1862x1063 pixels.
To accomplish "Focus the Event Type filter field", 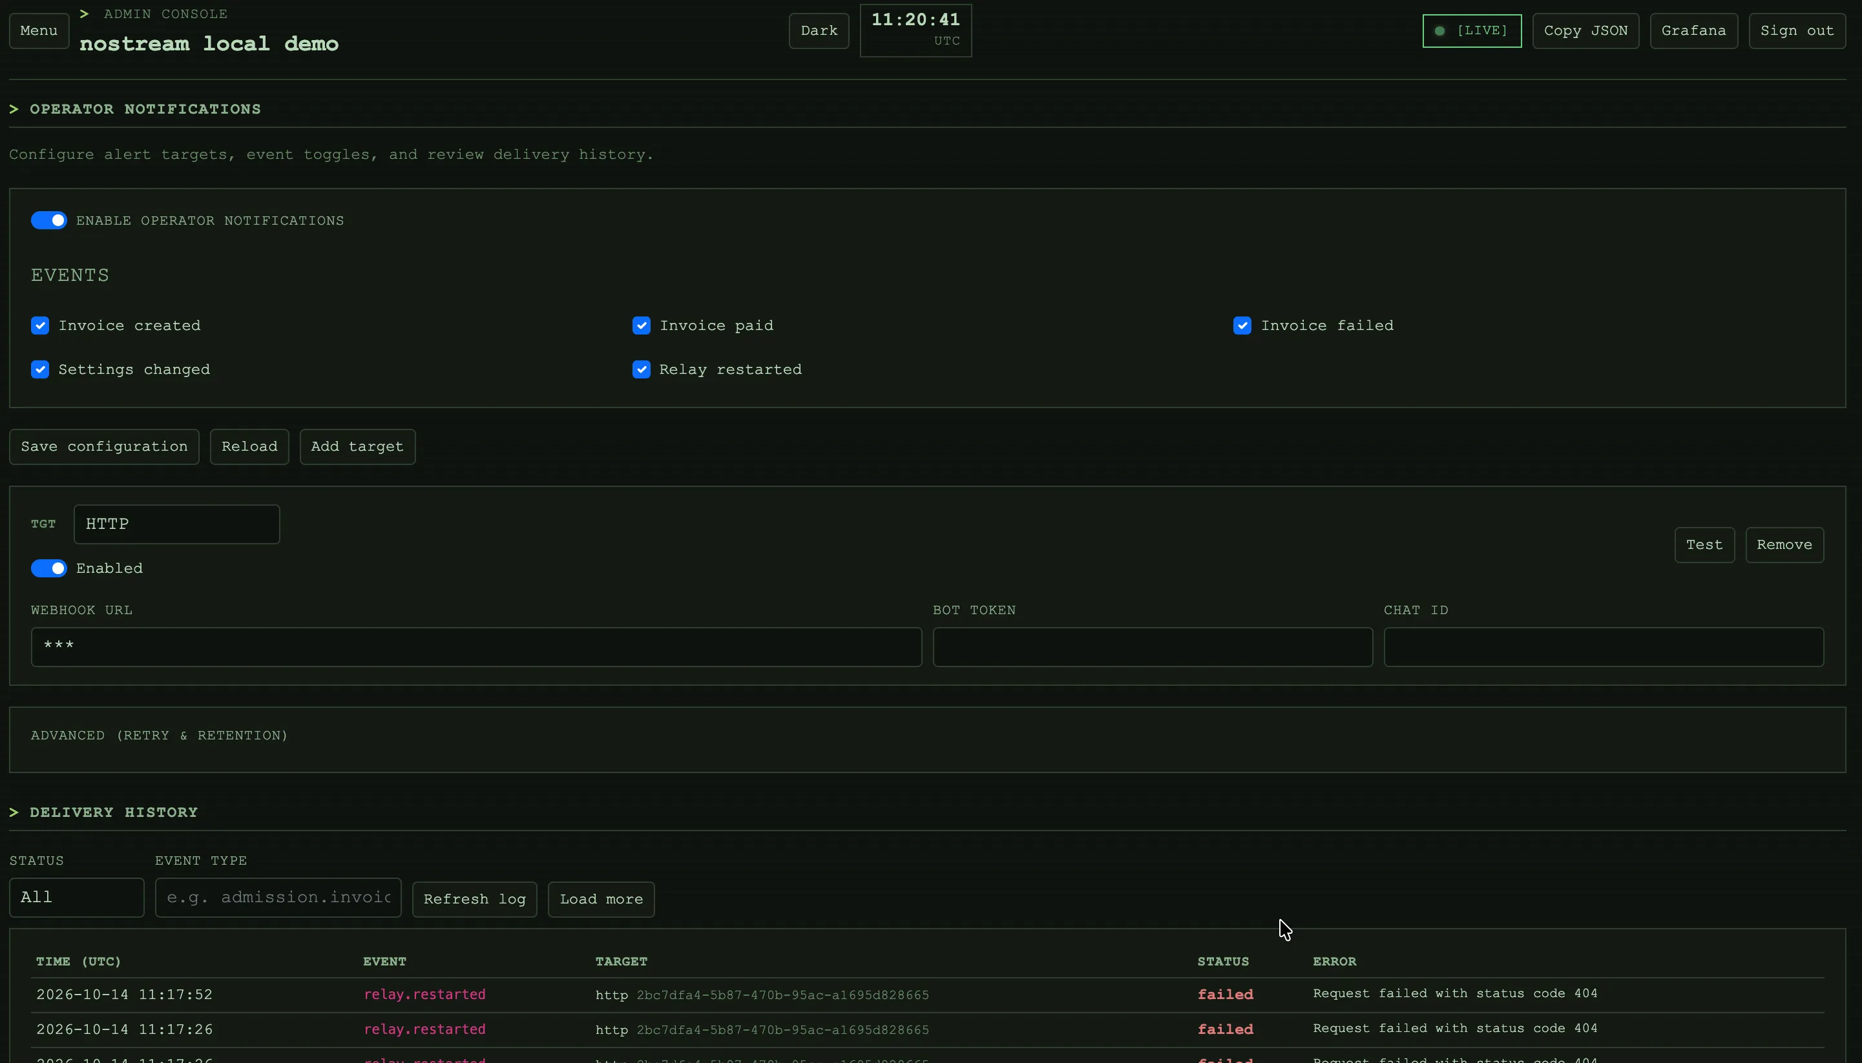I will click(278, 897).
